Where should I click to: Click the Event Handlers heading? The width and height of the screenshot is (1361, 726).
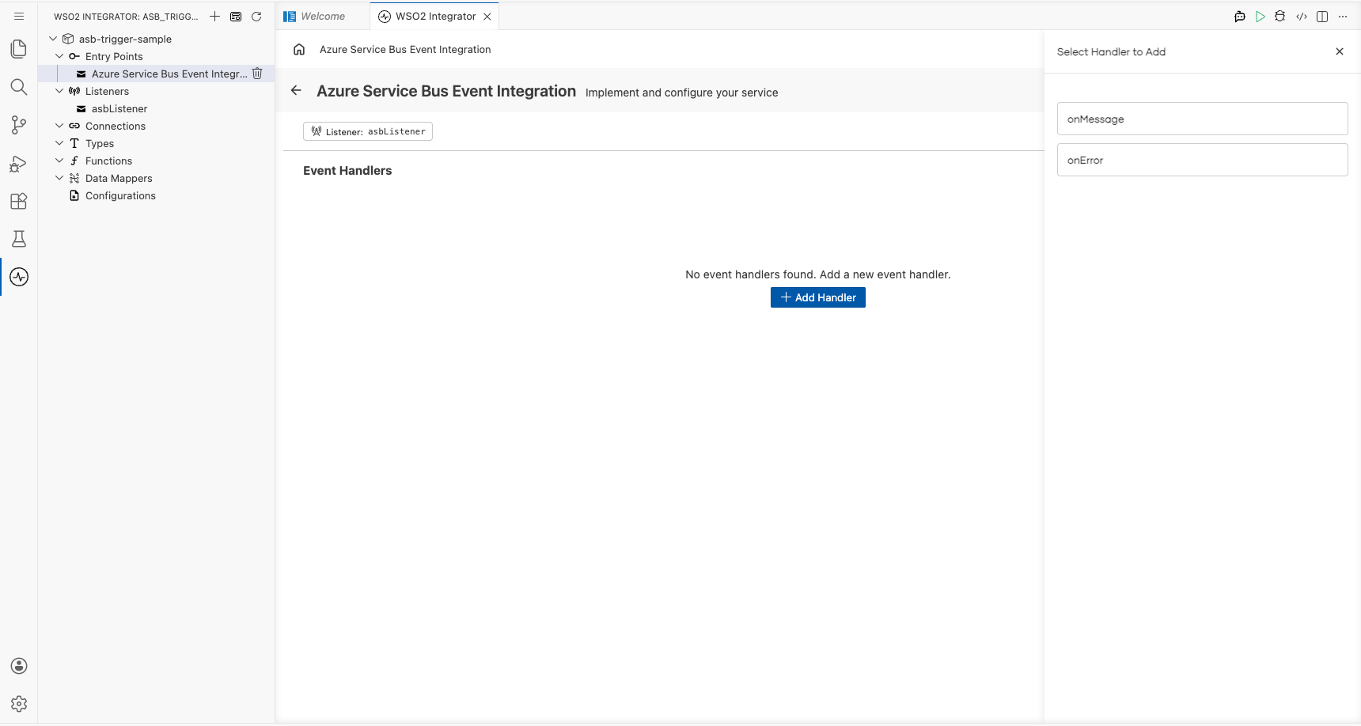(x=347, y=171)
